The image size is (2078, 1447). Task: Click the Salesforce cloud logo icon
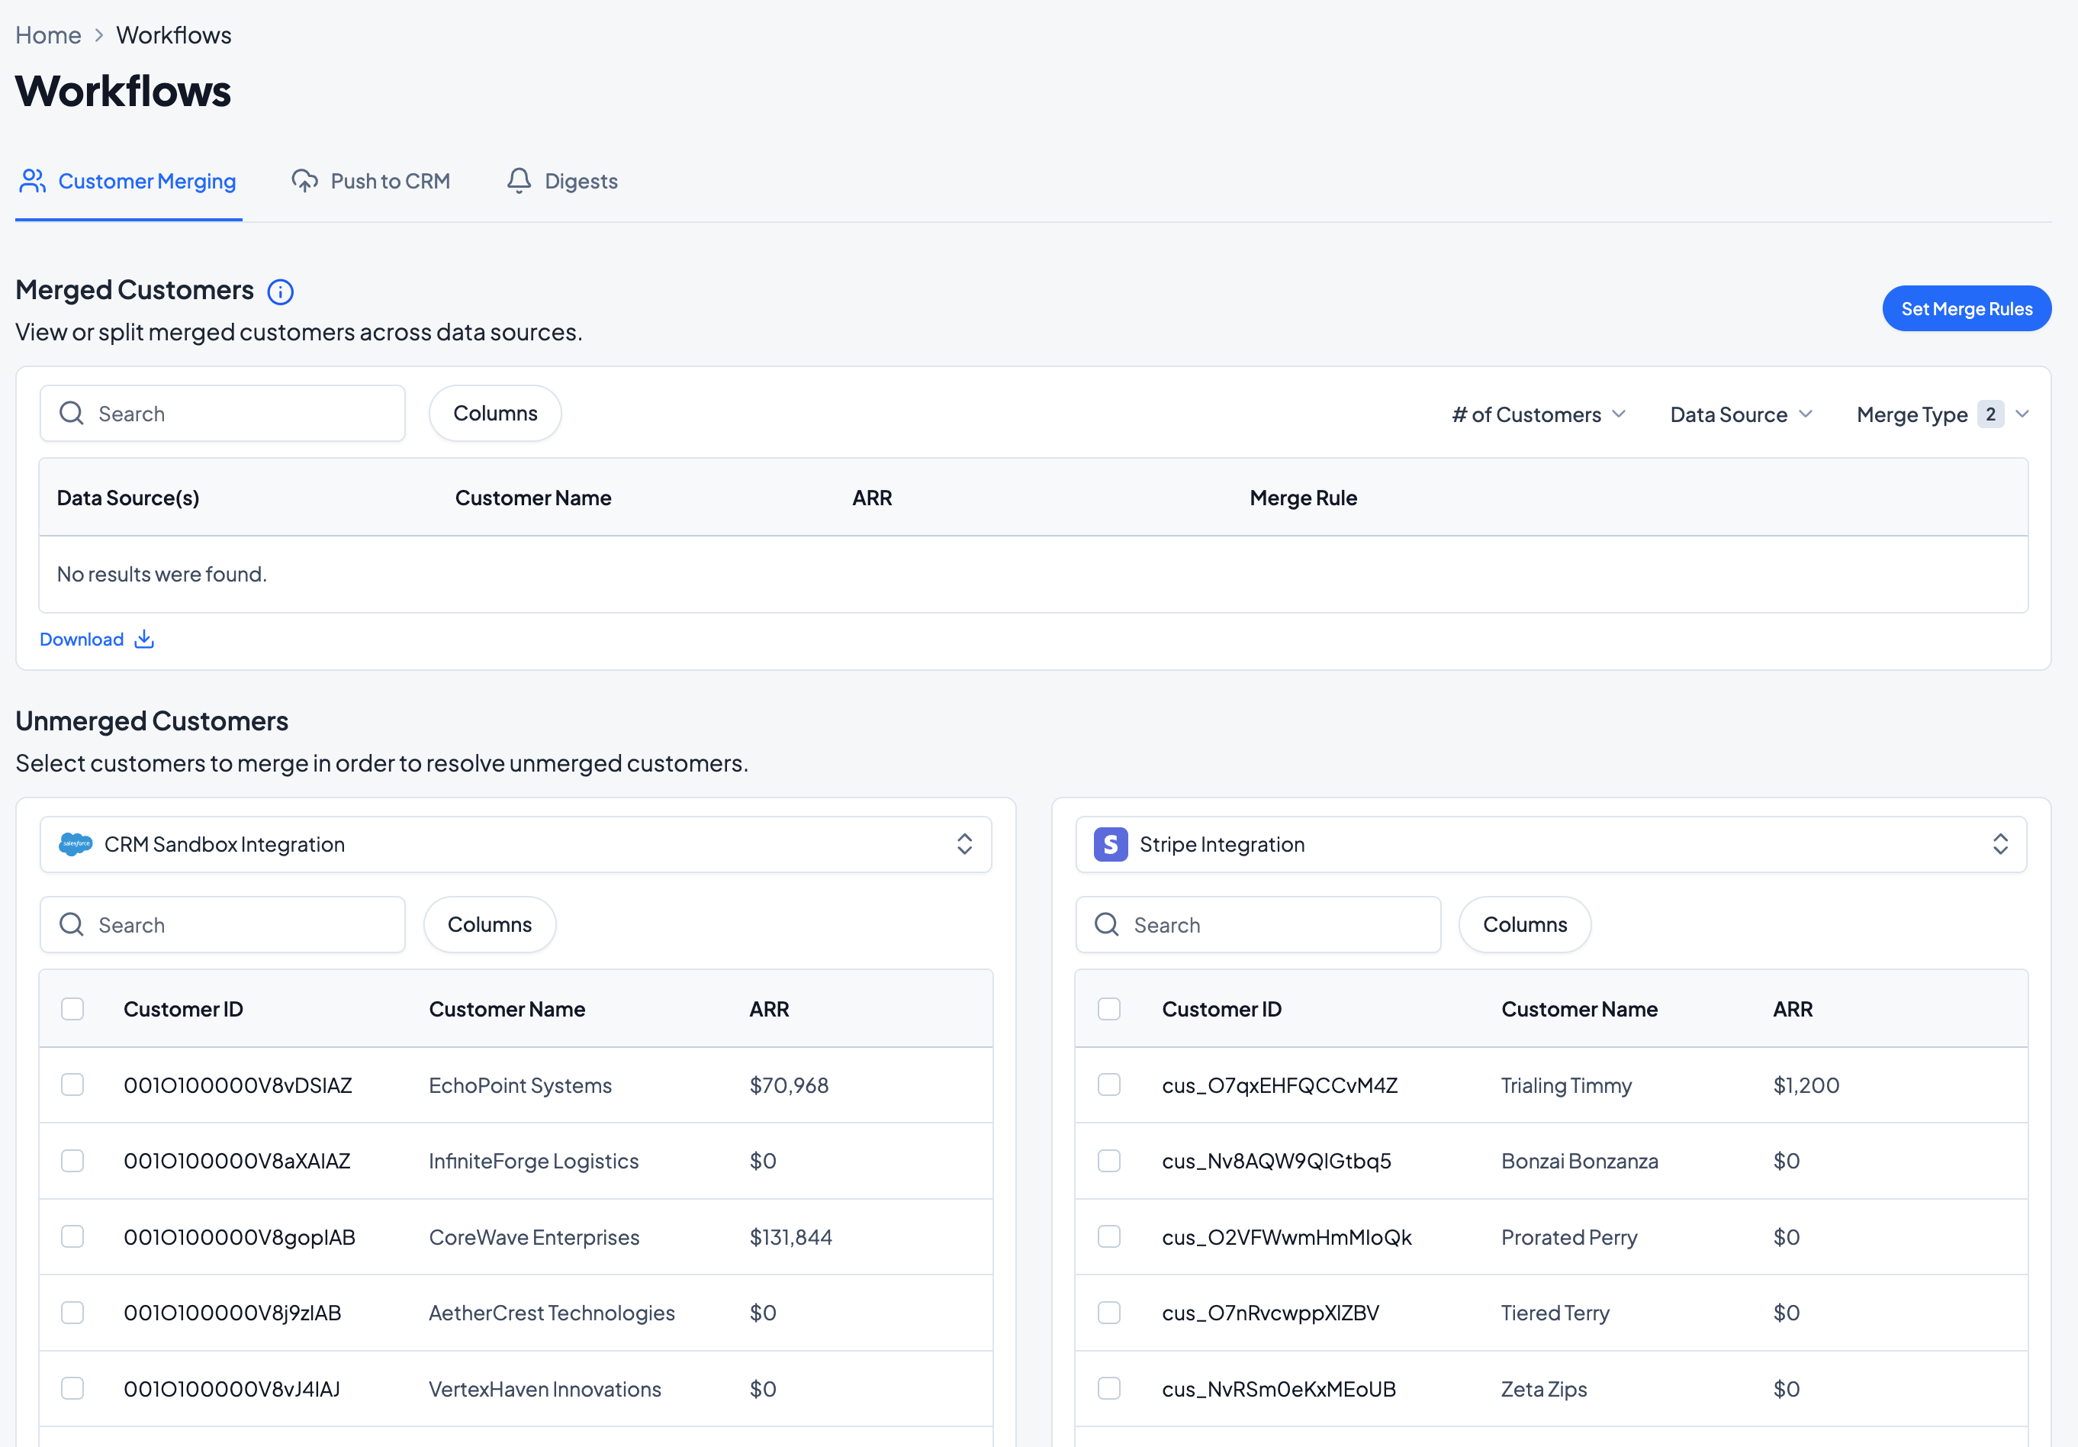point(75,844)
